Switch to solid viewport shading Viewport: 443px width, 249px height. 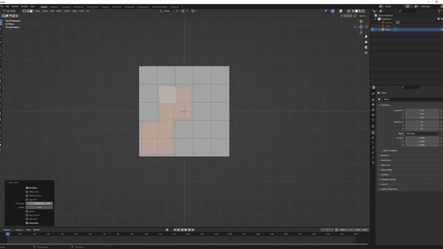coord(356,11)
